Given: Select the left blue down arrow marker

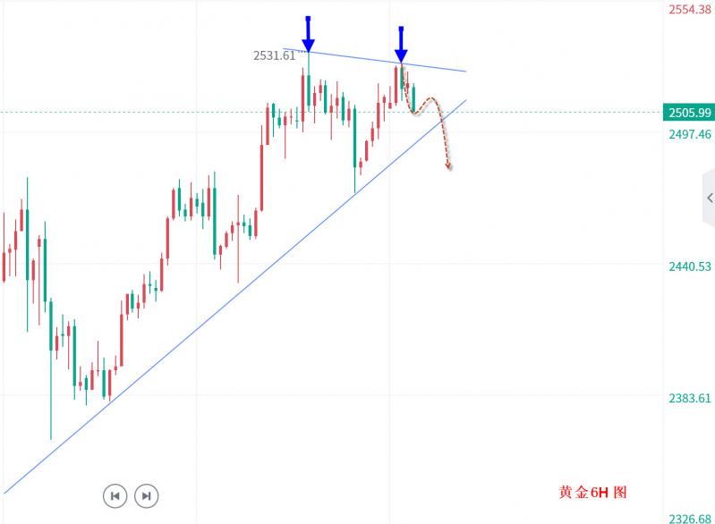Looking at the screenshot, I should click(308, 36).
